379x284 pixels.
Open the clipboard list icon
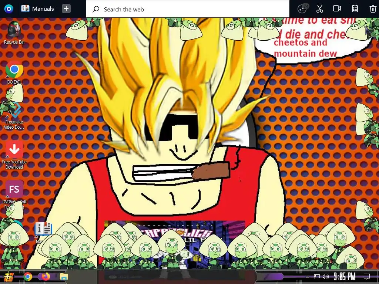(355, 9)
